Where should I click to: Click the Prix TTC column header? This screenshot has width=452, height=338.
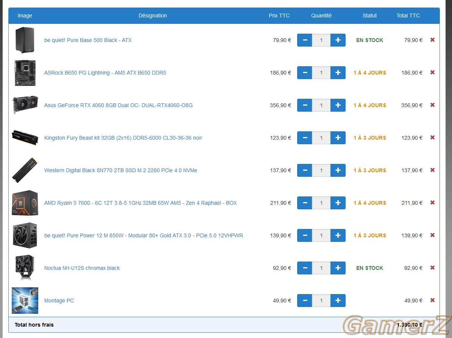[279, 16]
